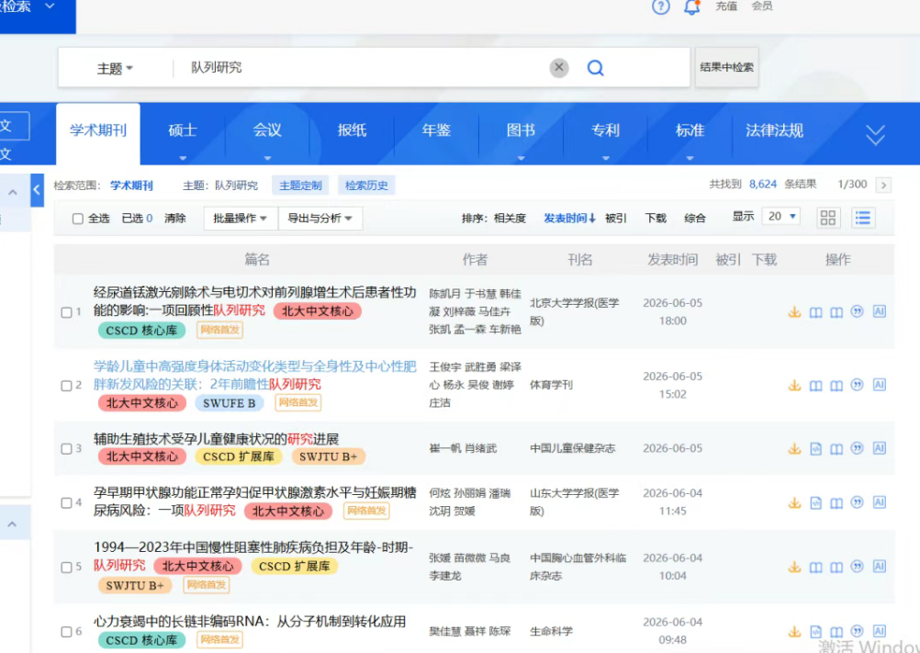Open the 批量操作 dropdown

pos(240,219)
